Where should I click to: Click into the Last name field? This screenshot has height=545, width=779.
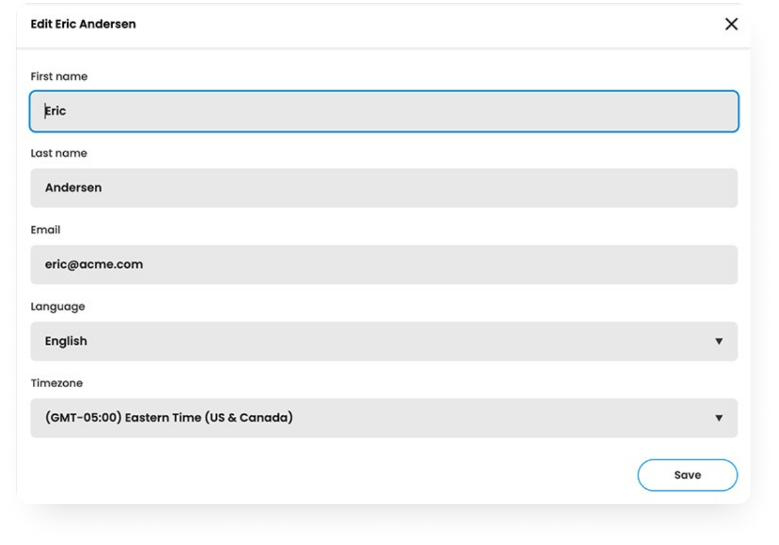coord(383,188)
